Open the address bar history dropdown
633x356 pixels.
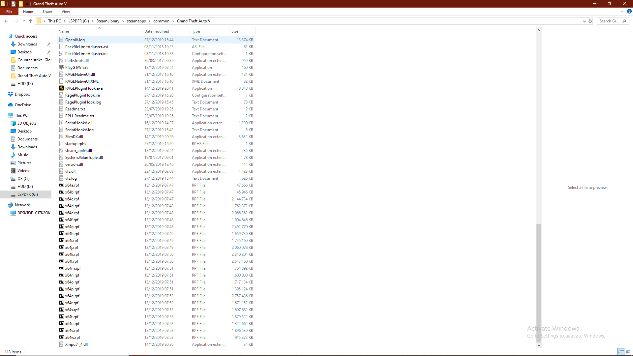coord(584,21)
